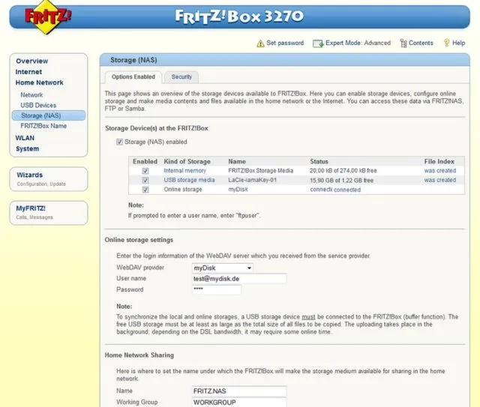This screenshot has height=407, width=480.
Task: Toggle the USB storage media checkbox
Action: 145,180
